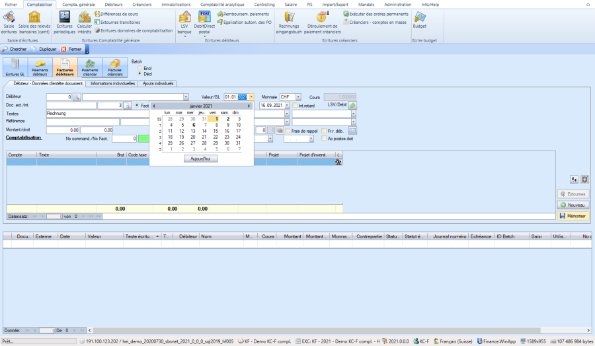Expand the Monnaie CHF dropdown
Screen dimensions: 595x346
point(299,97)
